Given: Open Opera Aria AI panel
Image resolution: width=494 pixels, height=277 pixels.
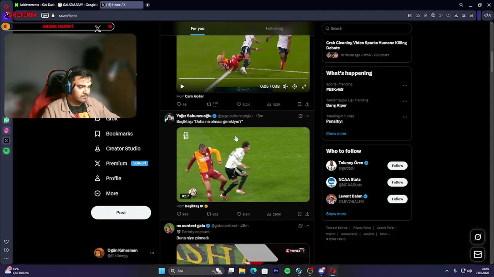Looking at the screenshot, I should click(x=487, y=15).
